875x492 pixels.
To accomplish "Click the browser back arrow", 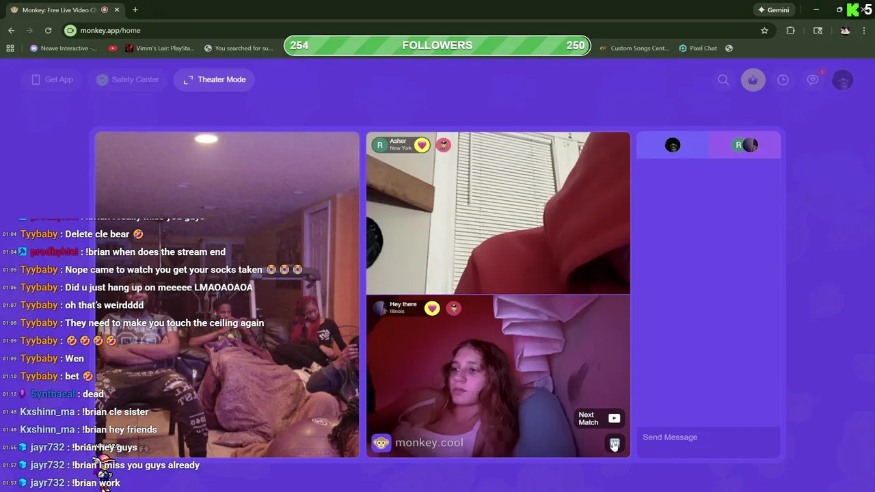I will point(11,30).
